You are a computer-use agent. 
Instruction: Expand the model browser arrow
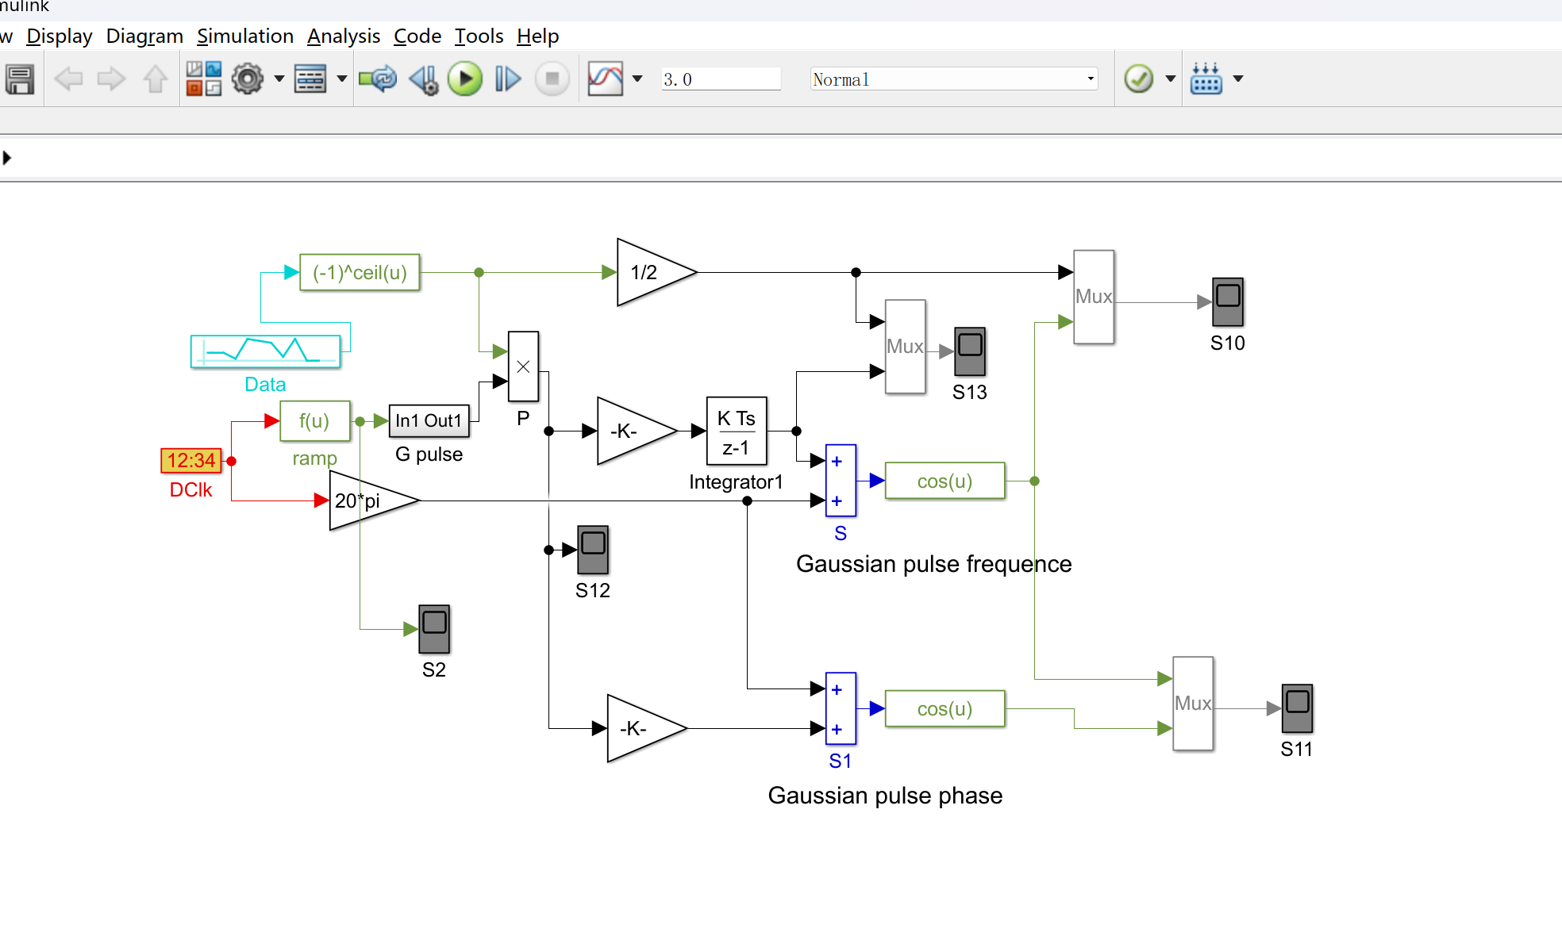pyautogui.click(x=7, y=158)
